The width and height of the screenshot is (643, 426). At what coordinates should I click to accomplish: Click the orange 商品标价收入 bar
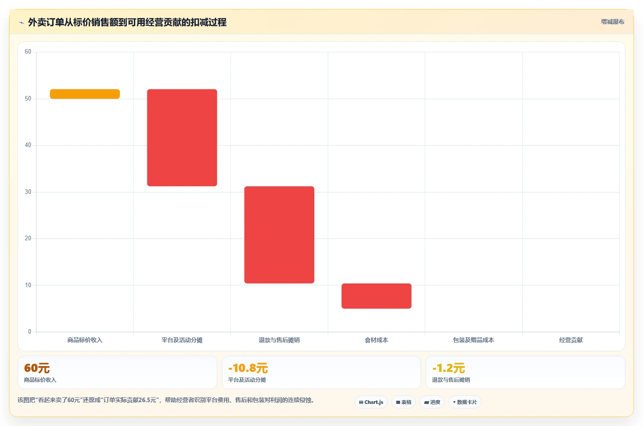pyautogui.click(x=85, y=94)
